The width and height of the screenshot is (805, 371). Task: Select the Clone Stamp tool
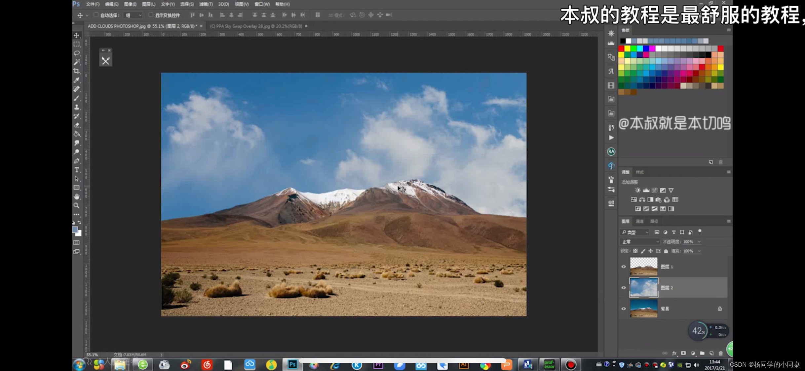click(77, 107)
